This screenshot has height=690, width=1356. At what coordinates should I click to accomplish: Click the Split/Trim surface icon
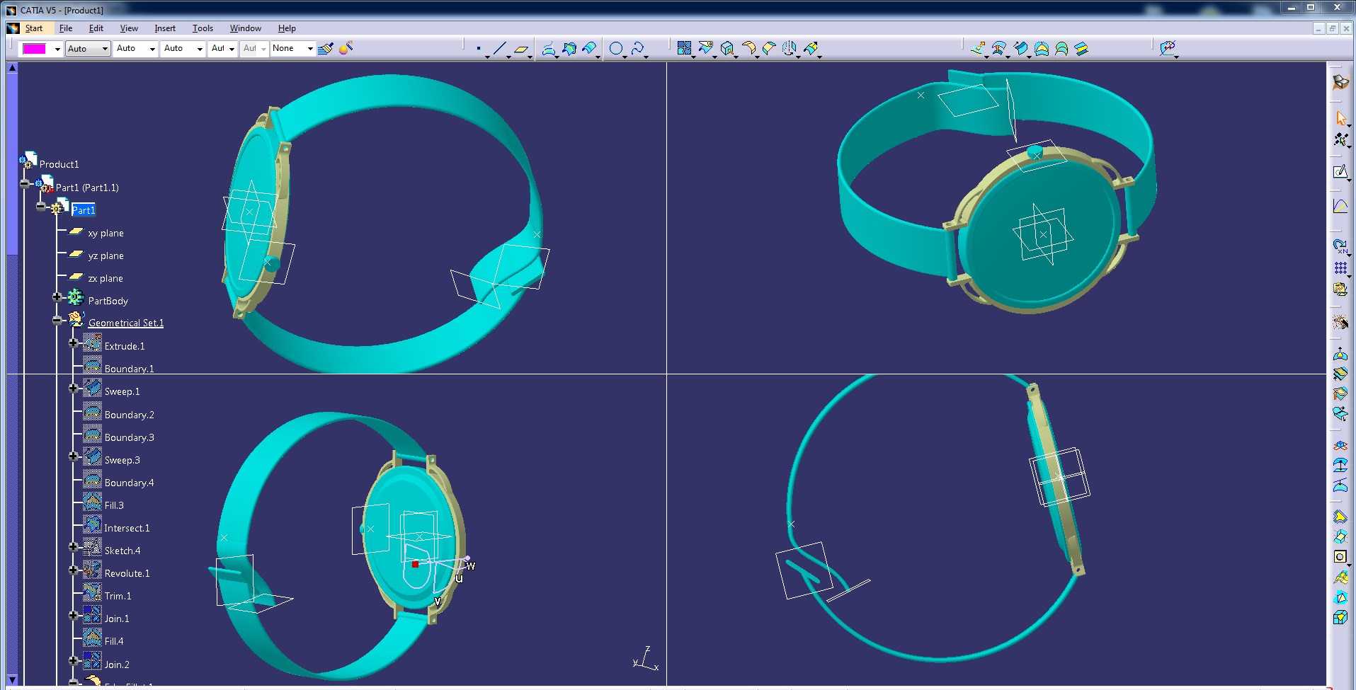(705, 48)
